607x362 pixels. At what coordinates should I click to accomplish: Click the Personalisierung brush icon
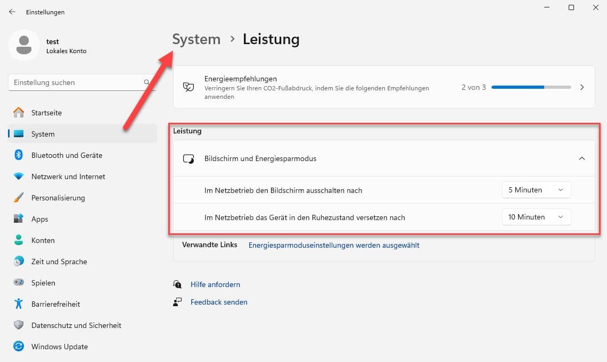point(18,198)
